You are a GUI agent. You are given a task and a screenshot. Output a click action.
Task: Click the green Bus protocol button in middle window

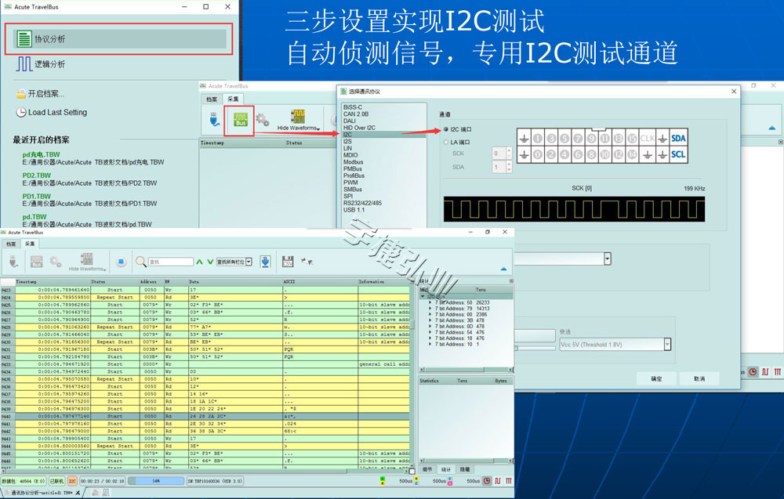(x=241, y=120)
